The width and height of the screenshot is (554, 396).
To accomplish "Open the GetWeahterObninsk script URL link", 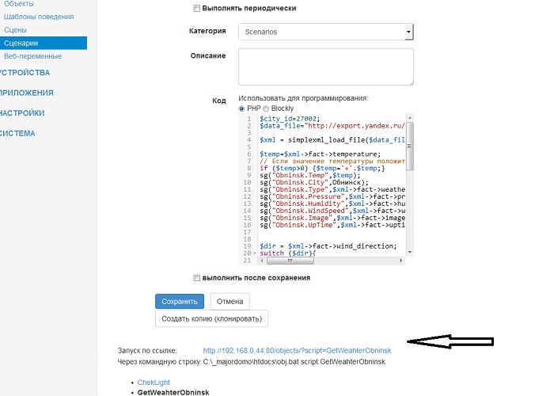I will [x=297, y=350].
